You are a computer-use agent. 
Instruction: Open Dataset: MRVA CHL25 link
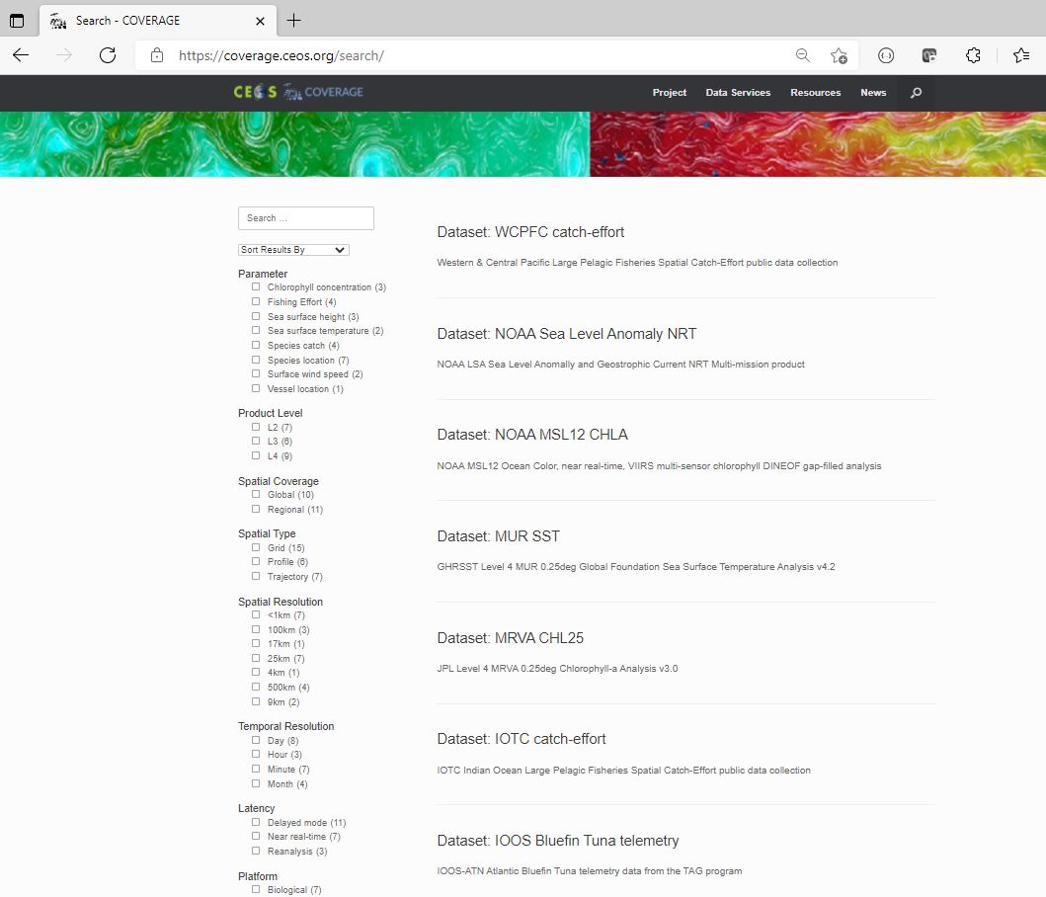point(511,638)
